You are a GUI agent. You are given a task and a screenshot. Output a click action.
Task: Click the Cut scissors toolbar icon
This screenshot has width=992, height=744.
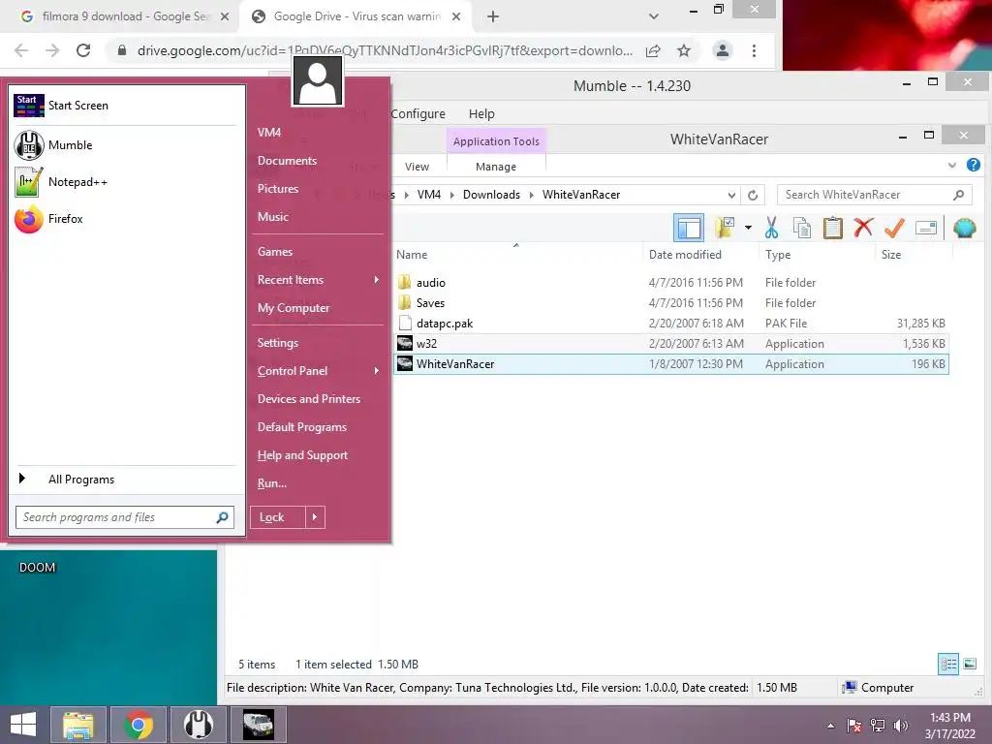click(771, 228)
